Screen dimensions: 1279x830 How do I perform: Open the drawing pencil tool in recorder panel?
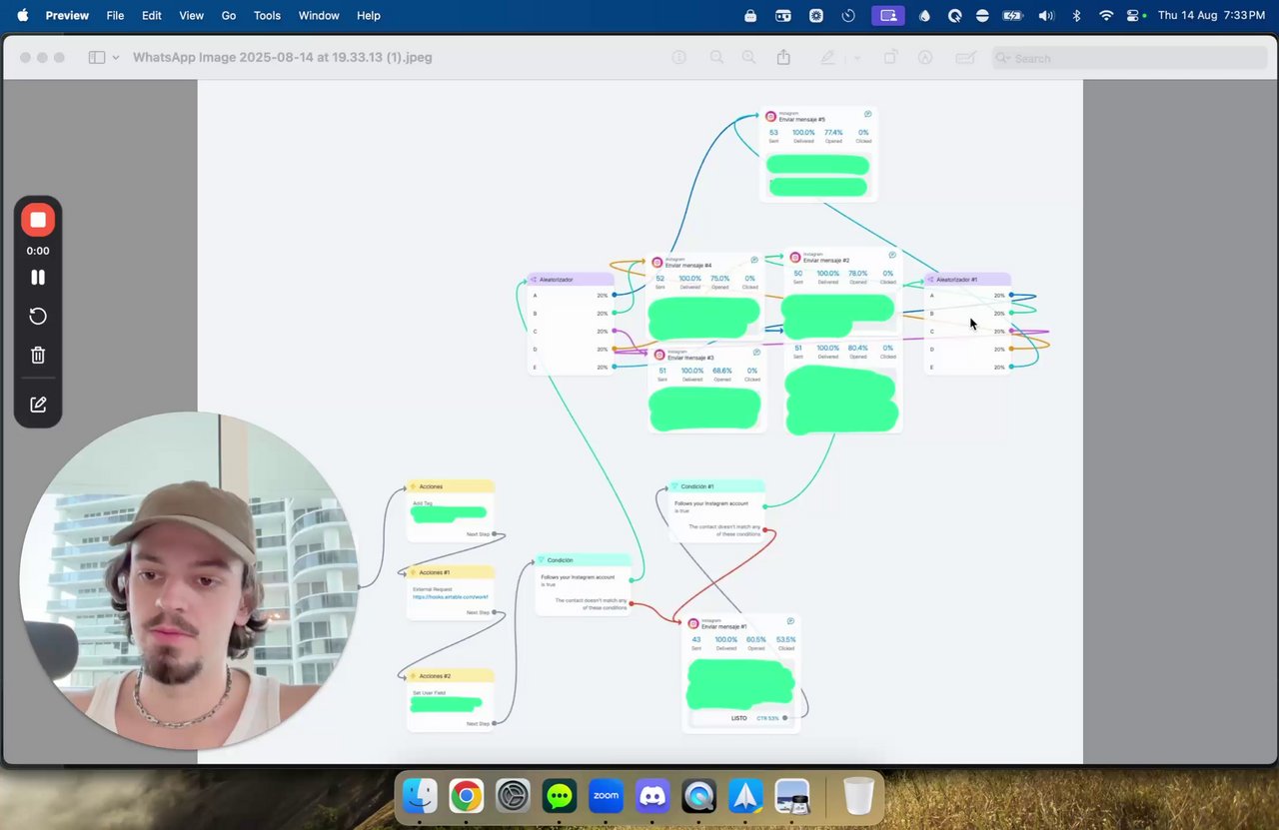tap(38, 405)
